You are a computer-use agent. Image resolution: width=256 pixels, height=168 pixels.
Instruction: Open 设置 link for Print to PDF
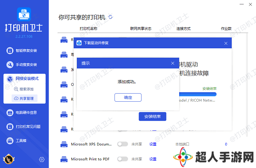pos(153,159)
